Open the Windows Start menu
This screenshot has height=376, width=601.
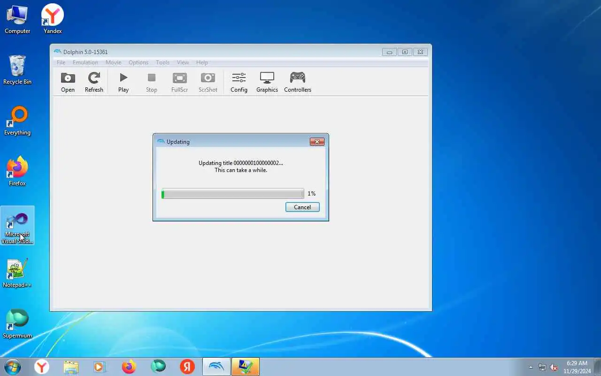tap(13, 367)
